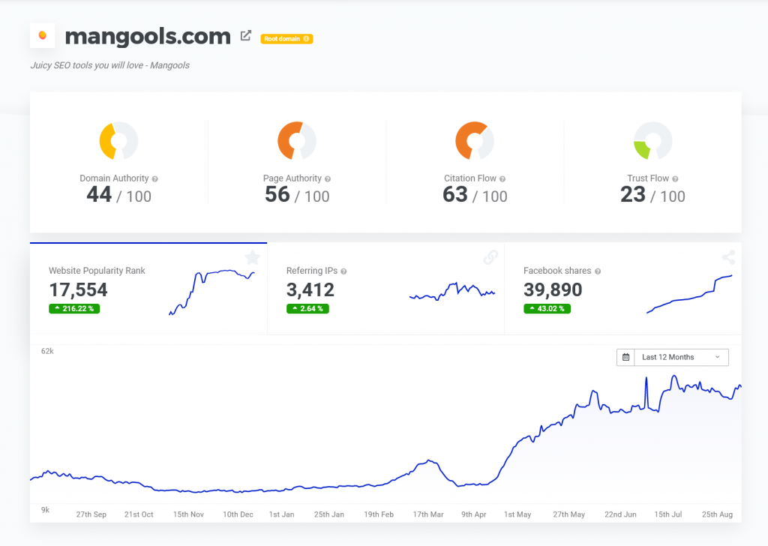Click the 9th Apr axis label
Screen dimensions: 768x546
point(474,514)
